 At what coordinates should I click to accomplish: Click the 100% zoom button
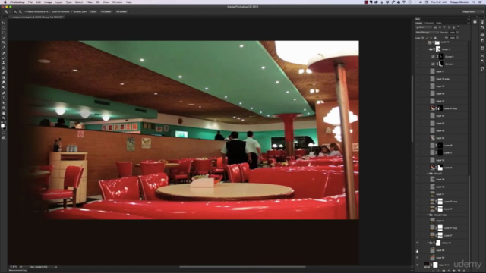tap(93, 11)
